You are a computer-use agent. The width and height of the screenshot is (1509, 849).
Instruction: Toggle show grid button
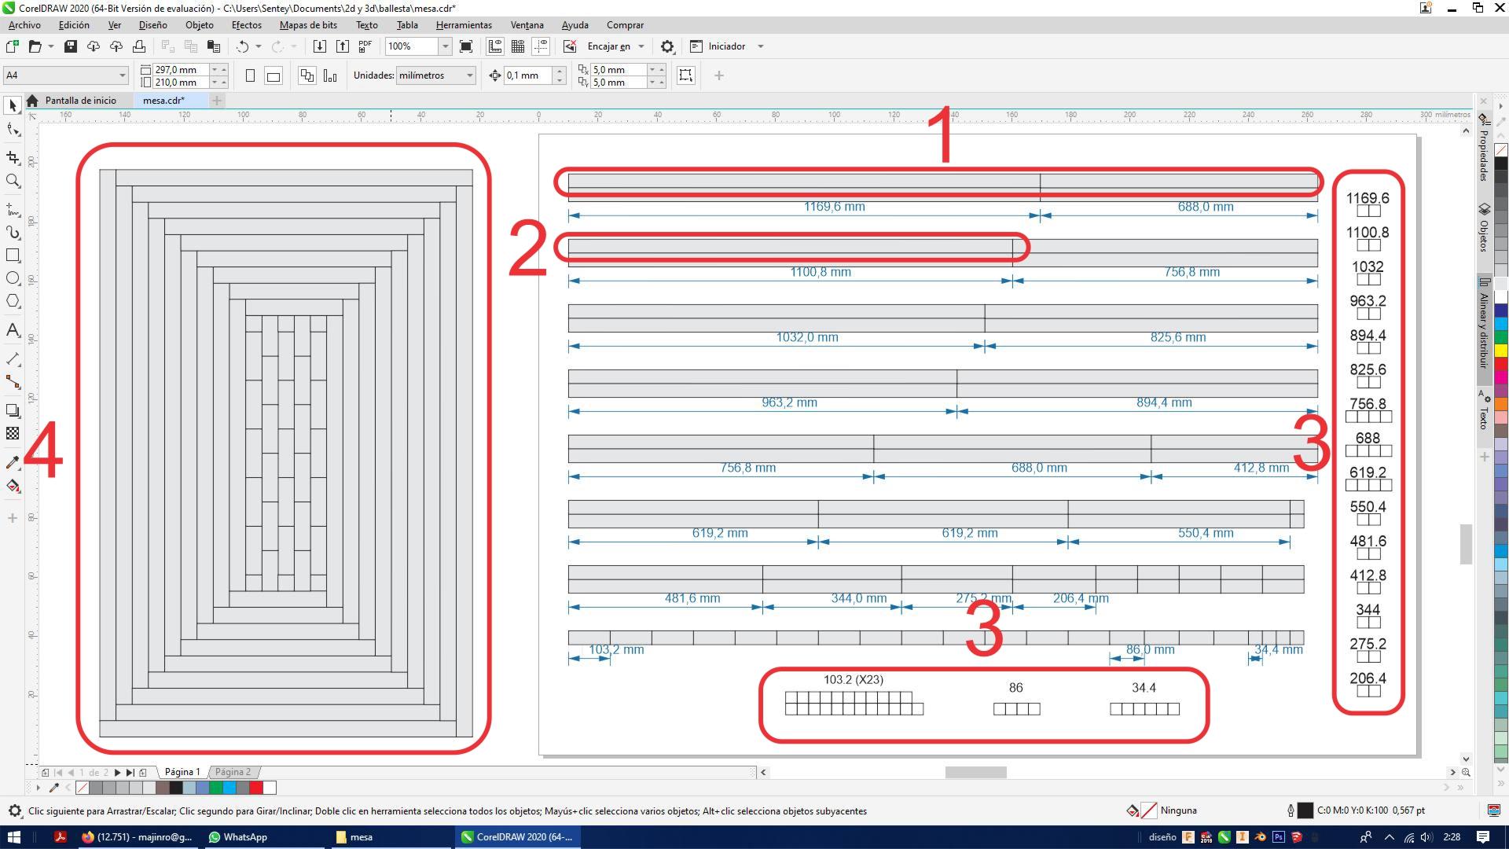click(518, 46)
